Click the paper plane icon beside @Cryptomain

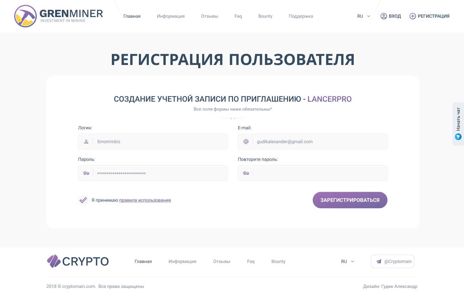click(x=379, y=262)
